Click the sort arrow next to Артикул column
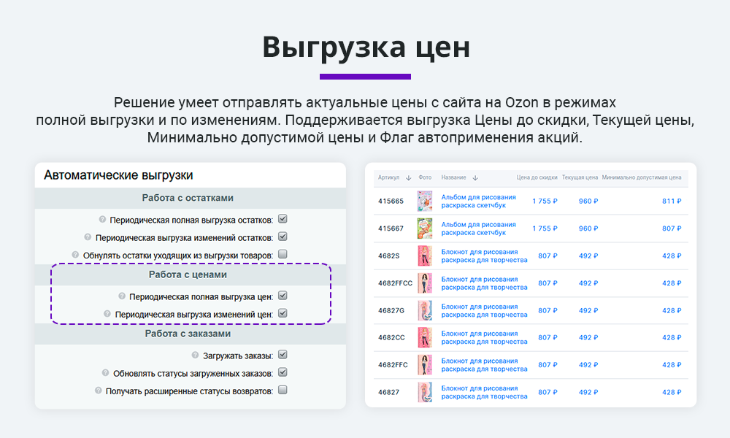The height and width of the screenshot is (438, 730). point(407,177)
